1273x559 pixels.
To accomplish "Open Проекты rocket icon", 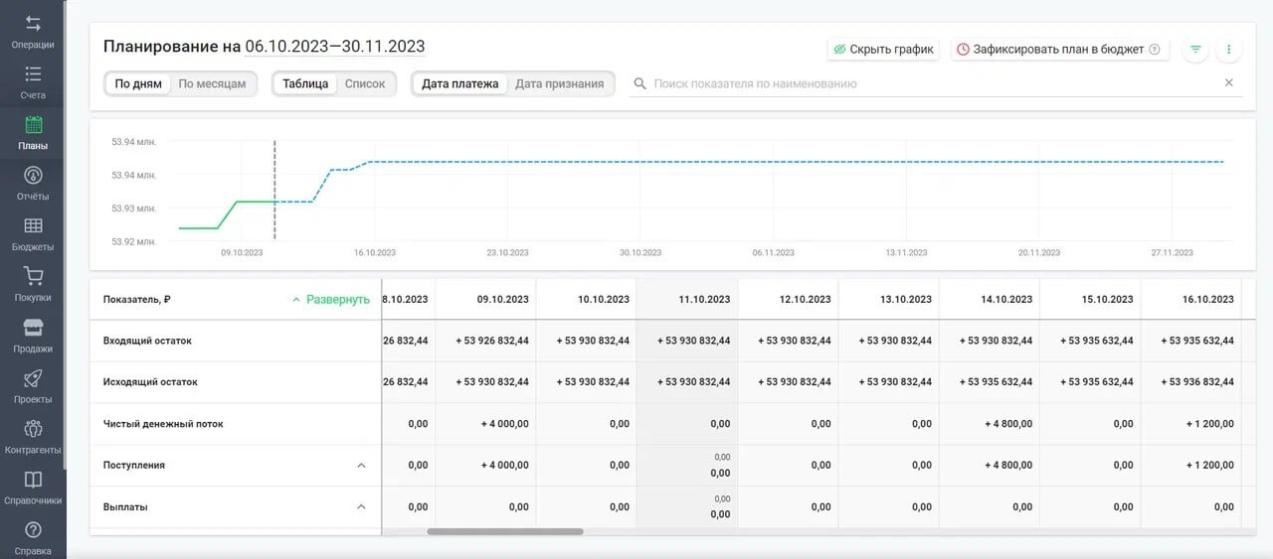I will tap(33, 385).
